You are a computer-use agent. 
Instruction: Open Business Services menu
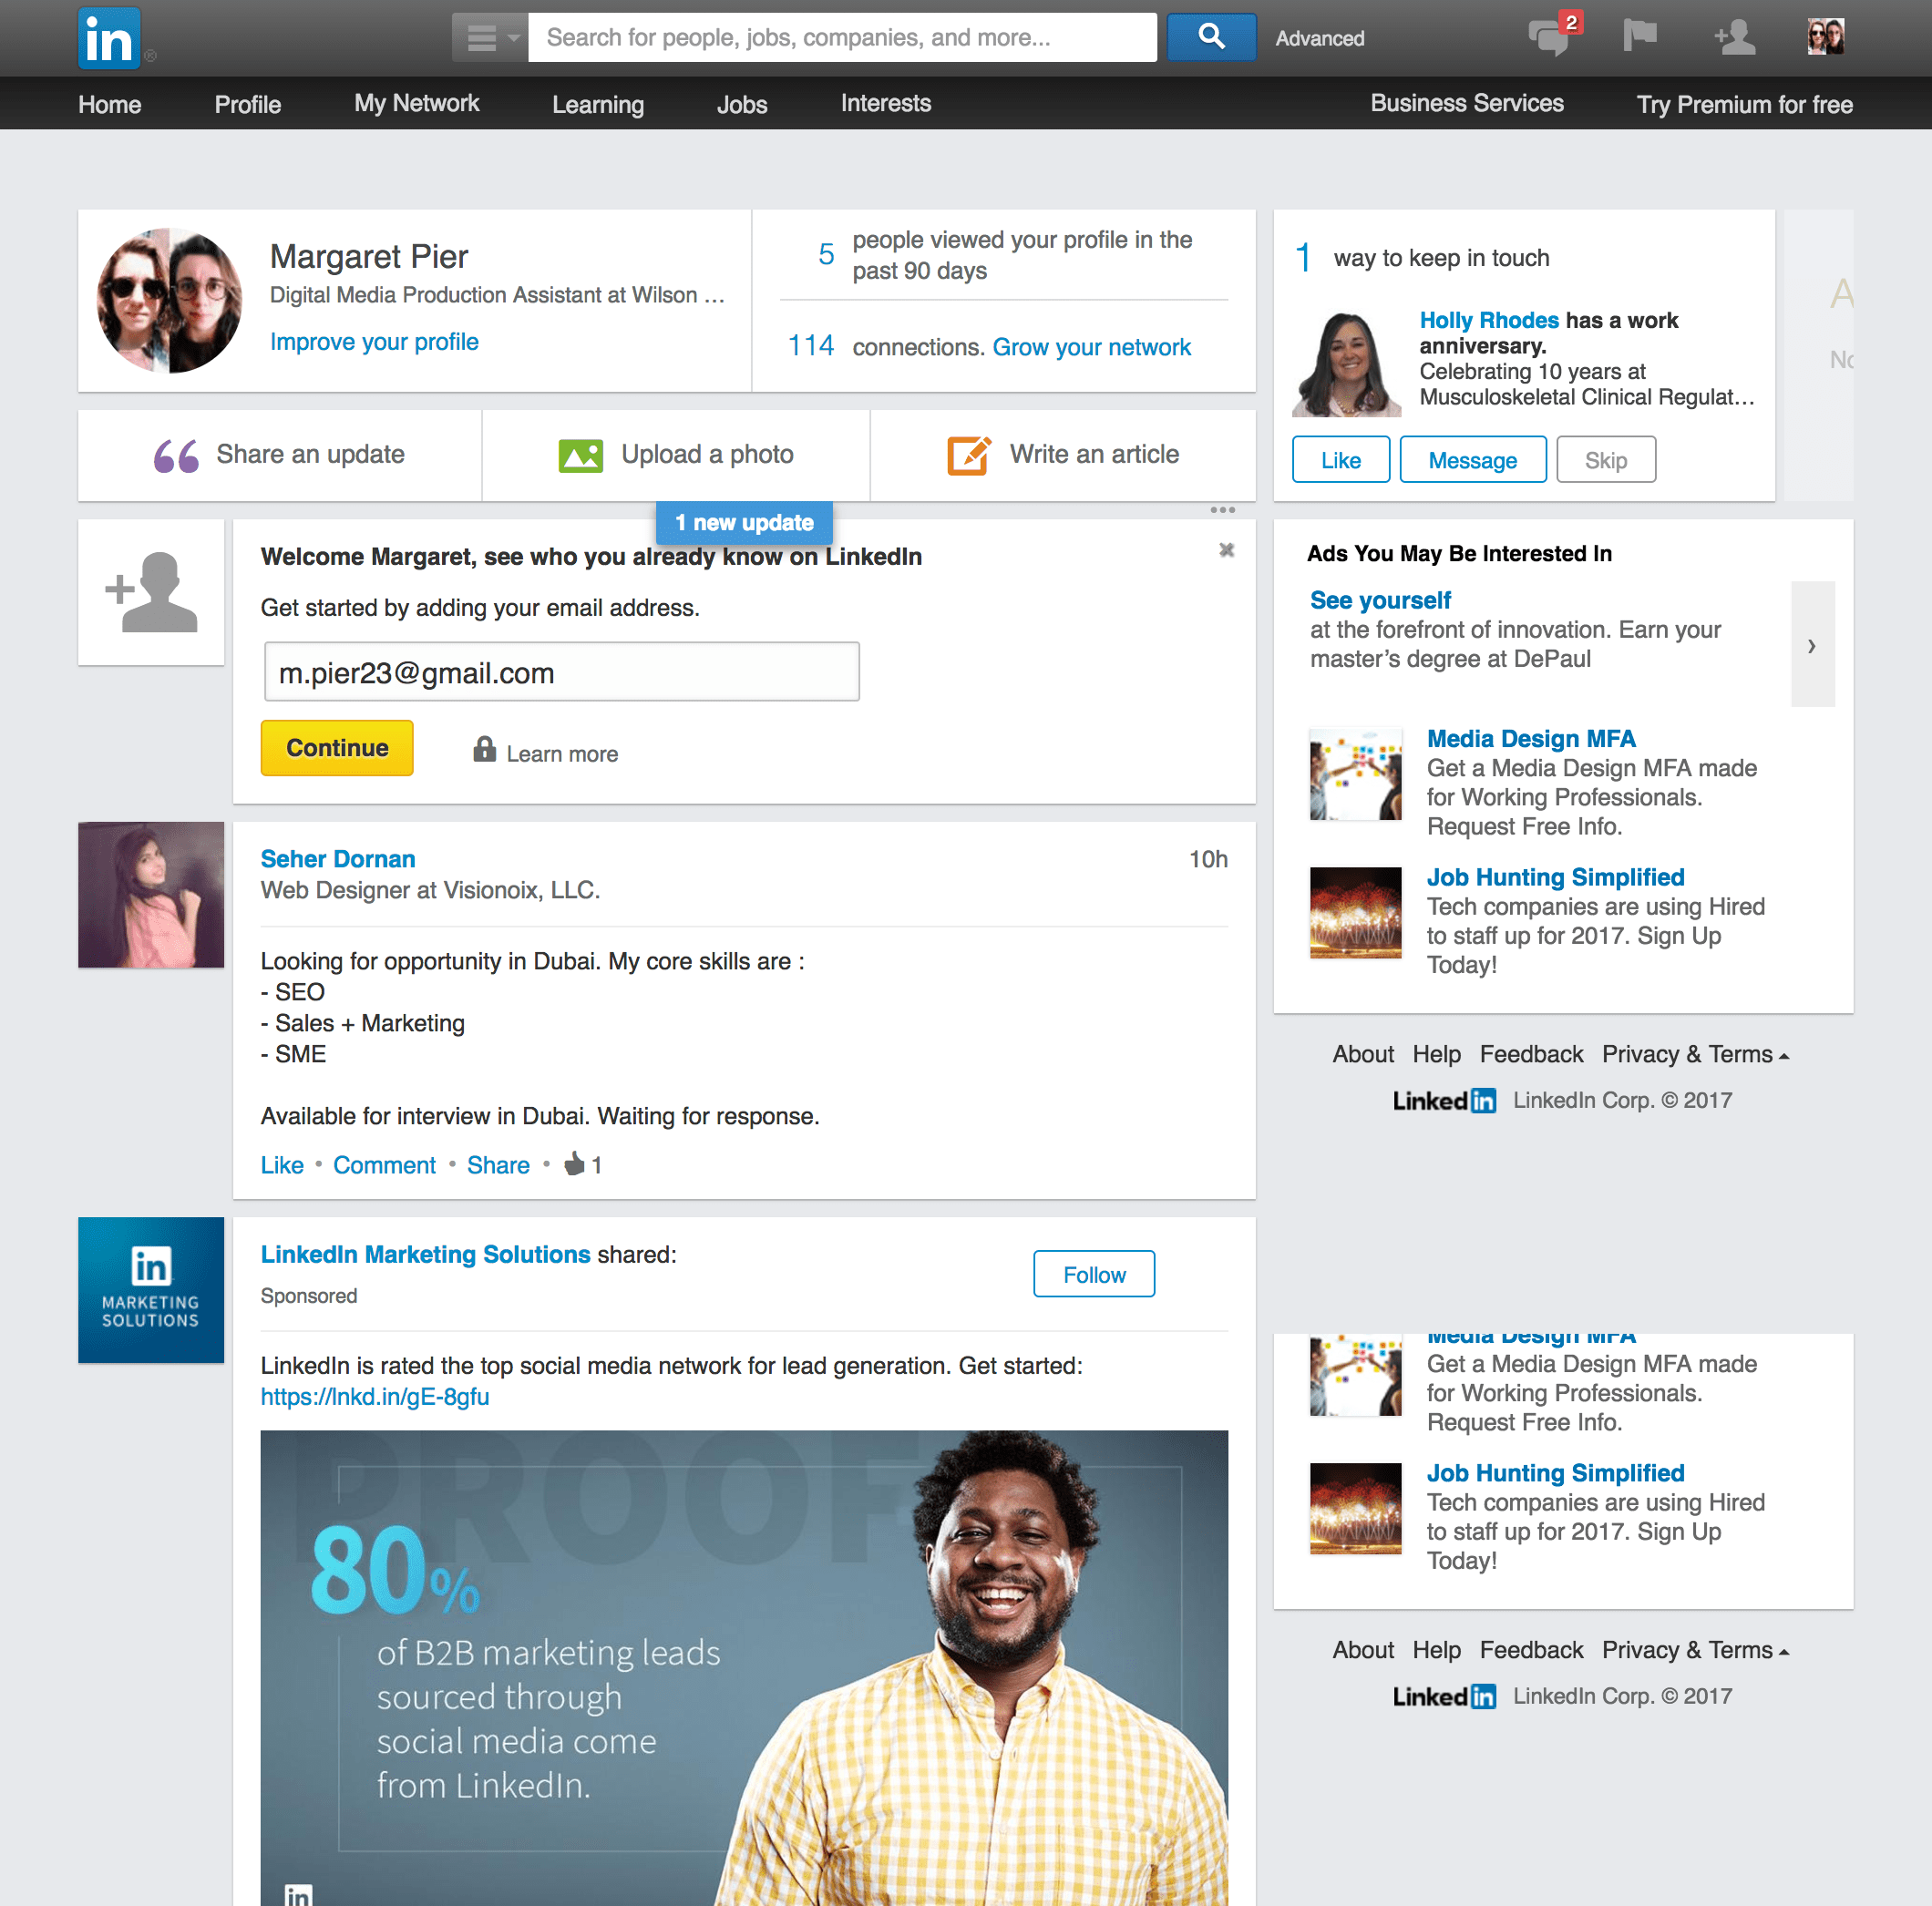(x=1467, y=103)
